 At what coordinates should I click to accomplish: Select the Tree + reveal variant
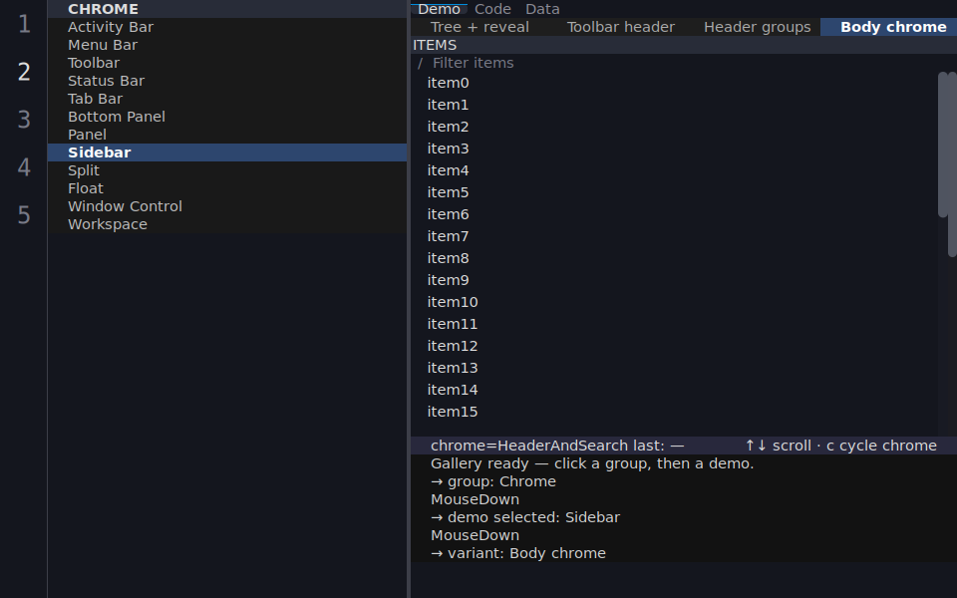[x=479, y=27]
